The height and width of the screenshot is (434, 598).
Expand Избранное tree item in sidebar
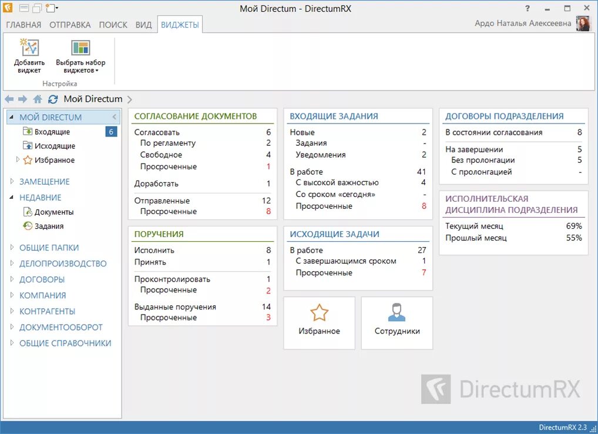tap(18, 159)
